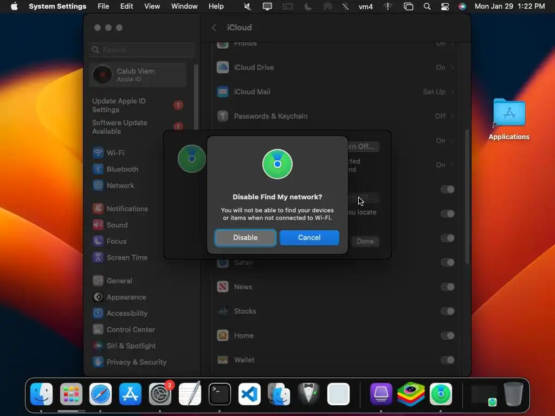Select the Network sidebar icon
The width and height of the screenshot is (555, 416).
[98, 185]
